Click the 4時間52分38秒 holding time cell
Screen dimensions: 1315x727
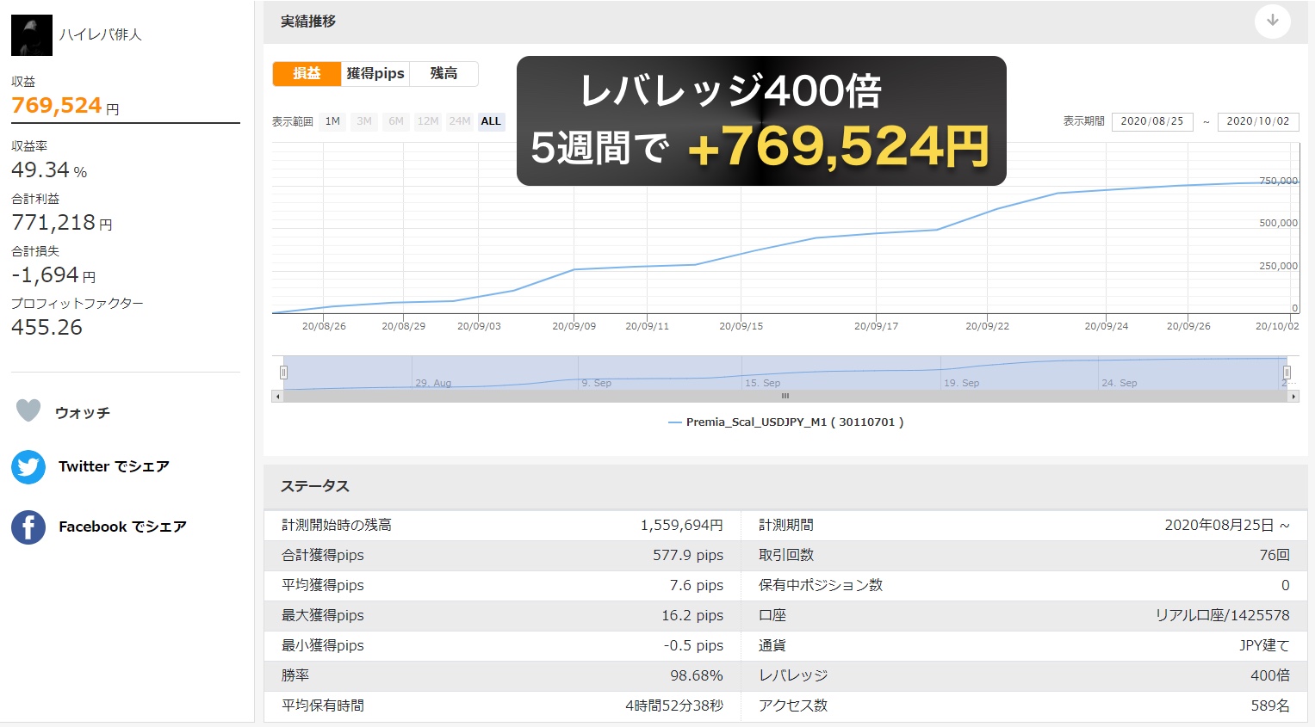click(x=674, y=705)
